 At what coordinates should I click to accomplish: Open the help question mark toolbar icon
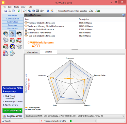pyautogui.click(x=48, y=11)
